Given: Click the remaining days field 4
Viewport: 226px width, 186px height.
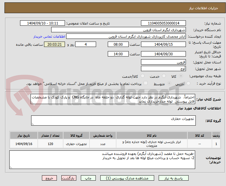Looking at the screenshot, I should (x=86, y=44).
